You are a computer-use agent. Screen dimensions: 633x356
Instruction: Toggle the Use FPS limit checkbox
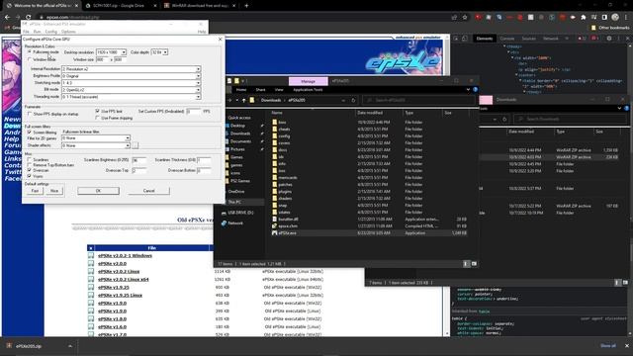pos(97,111)
